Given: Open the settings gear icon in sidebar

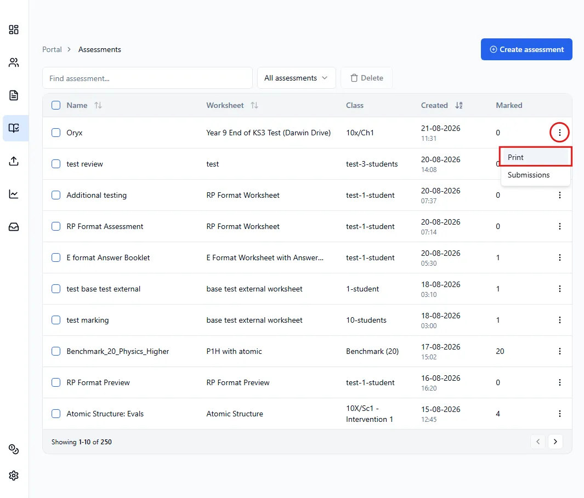Looking at the screenshot, I should pos(14,476).
